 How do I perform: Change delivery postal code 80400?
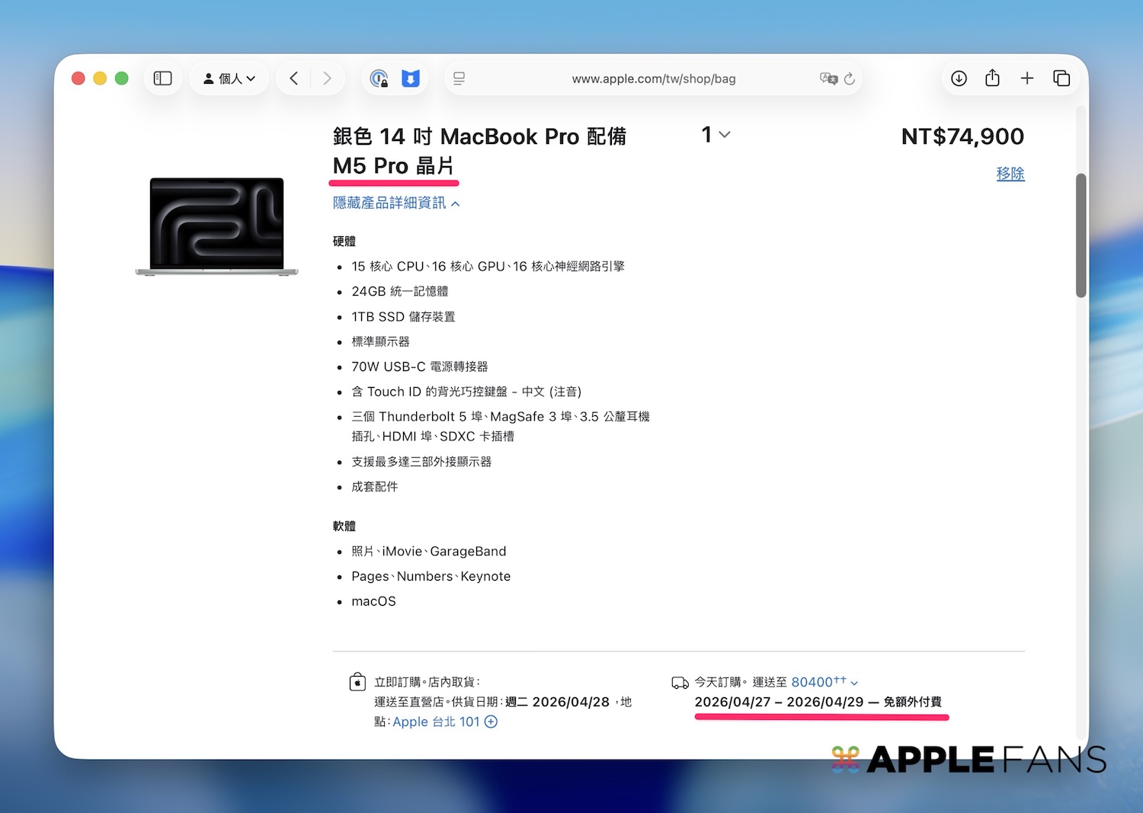(x=824, y=682)
